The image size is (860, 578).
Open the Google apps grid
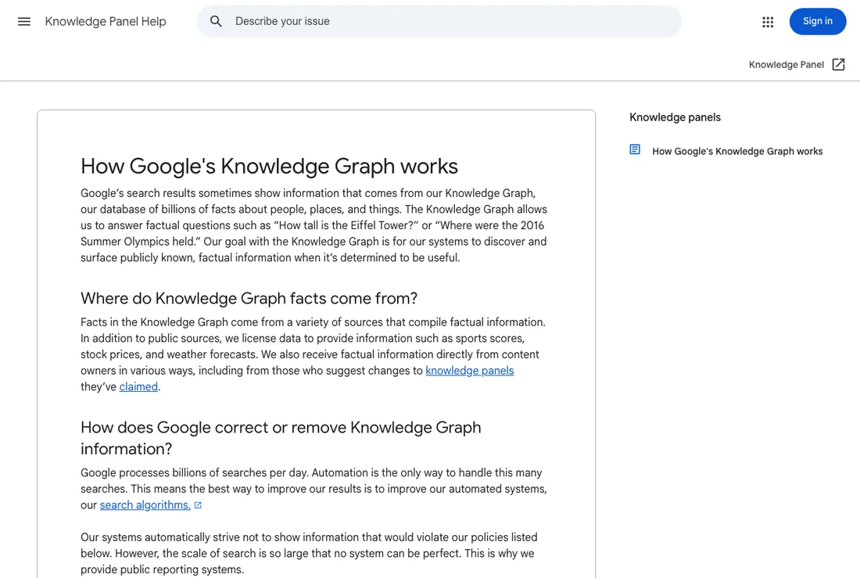point(767,22)
